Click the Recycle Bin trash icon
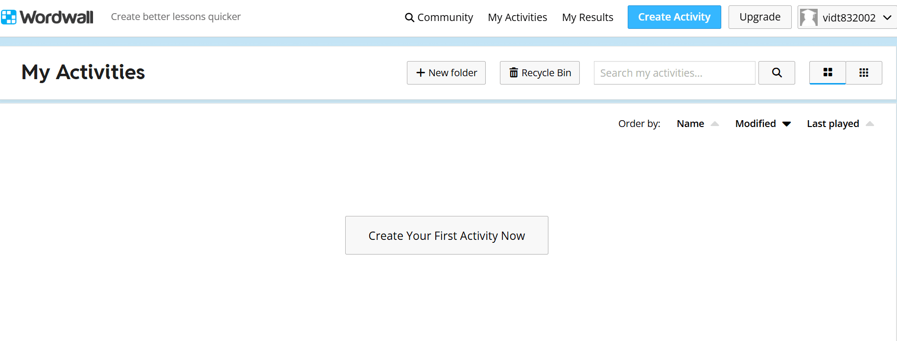Viewport: 897px width, 341px height. [514, 73]
